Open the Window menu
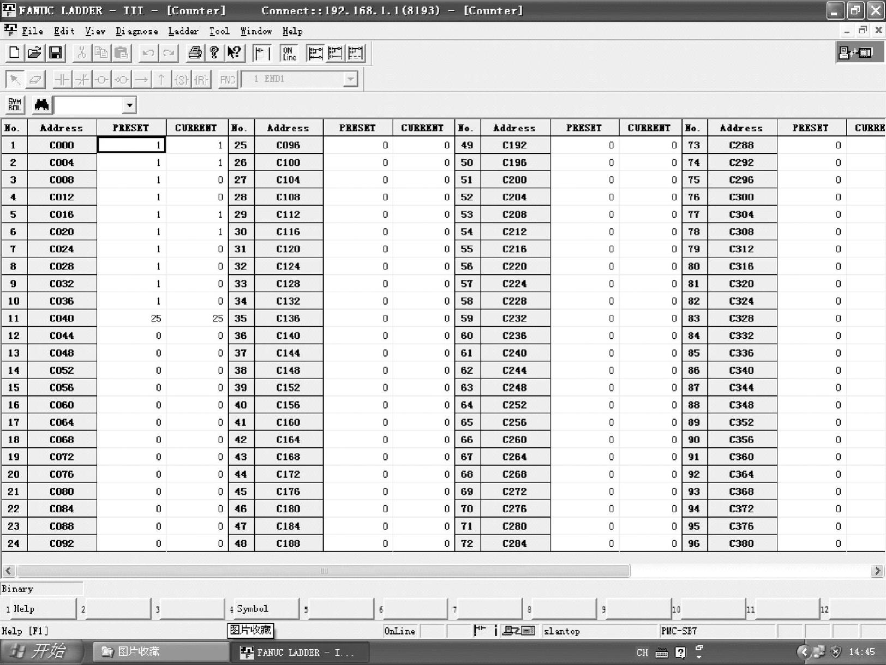Viewport: 886px width, 665px height. [256, 31]
